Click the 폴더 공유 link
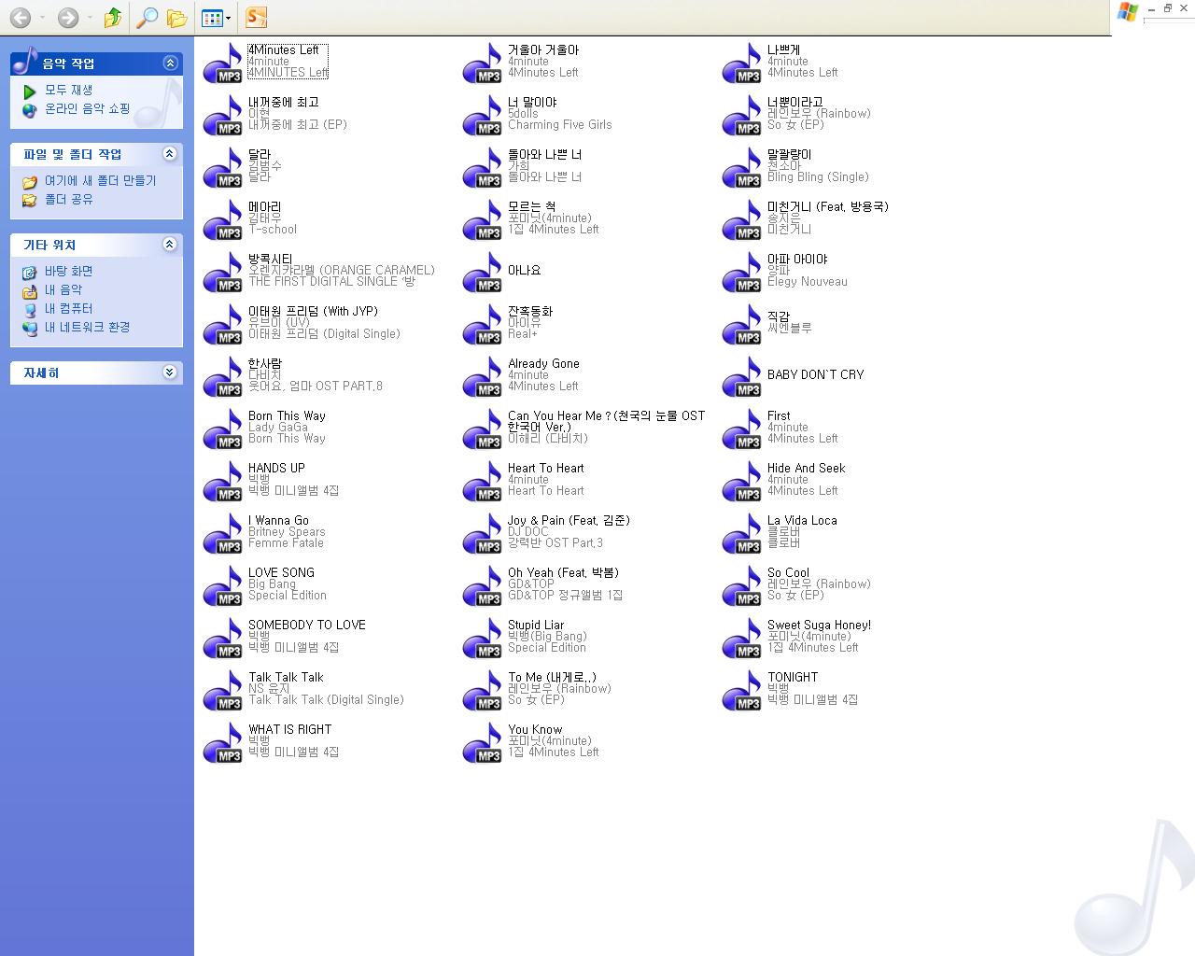The width and height of the screenshot is (1195, 956). [x=69, y=200]
